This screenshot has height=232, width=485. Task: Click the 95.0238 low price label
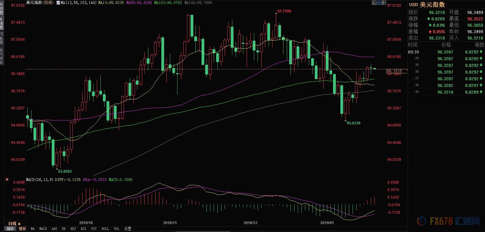click(x=353, y=123)
